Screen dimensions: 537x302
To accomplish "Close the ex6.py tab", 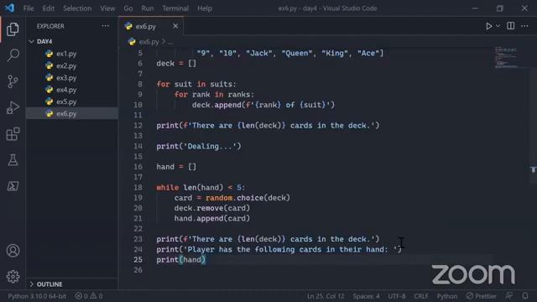I will click(x=175, y=26).
